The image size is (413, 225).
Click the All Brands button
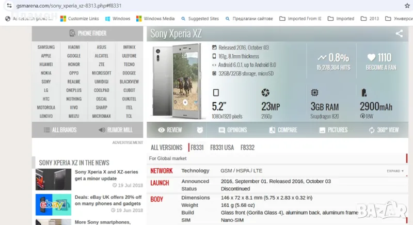(60, 130)
